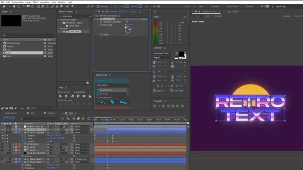
Task: Click the Standard workspace
Action: pos(215,6)
